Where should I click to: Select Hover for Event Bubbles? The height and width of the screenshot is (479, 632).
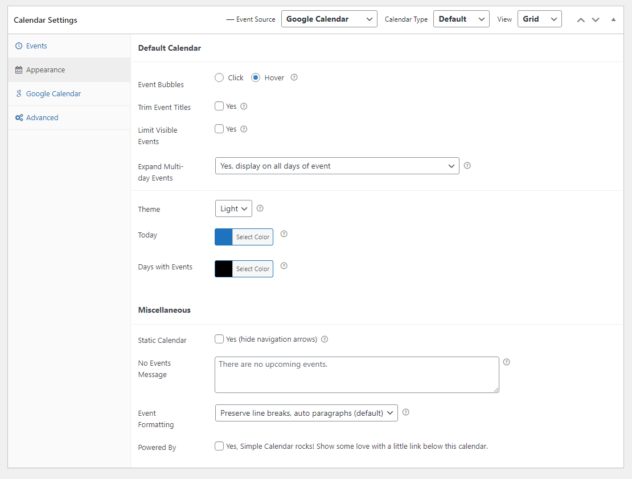point(256,77)
